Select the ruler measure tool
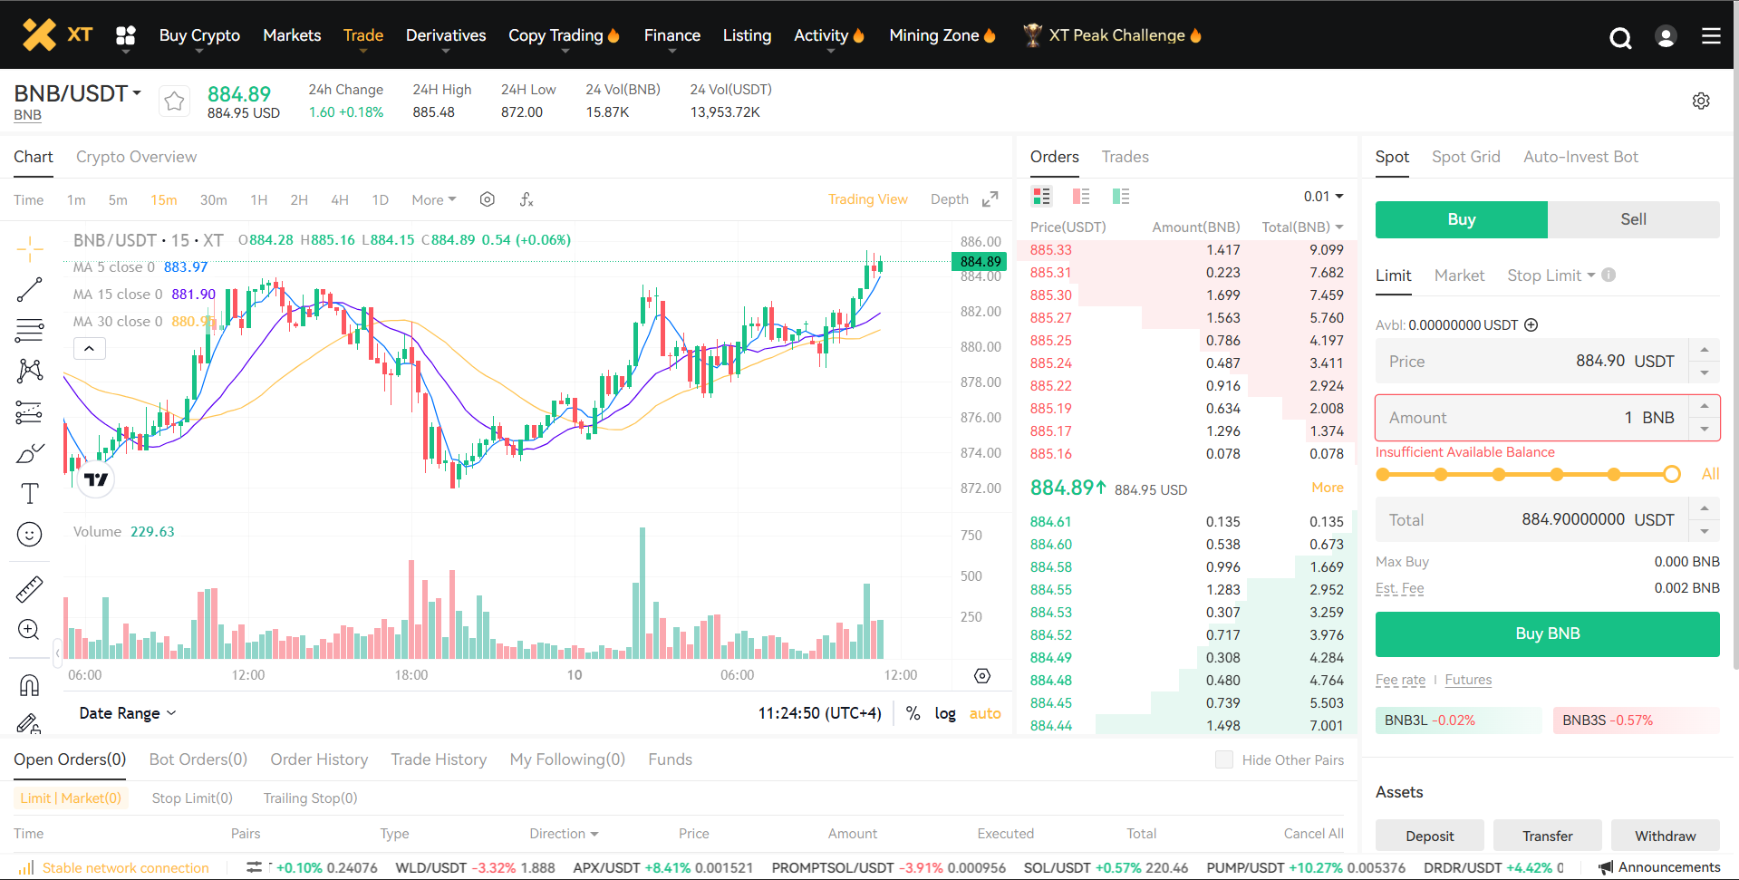The width and height of the screenshot is (1739, 880). click(29, 589)
